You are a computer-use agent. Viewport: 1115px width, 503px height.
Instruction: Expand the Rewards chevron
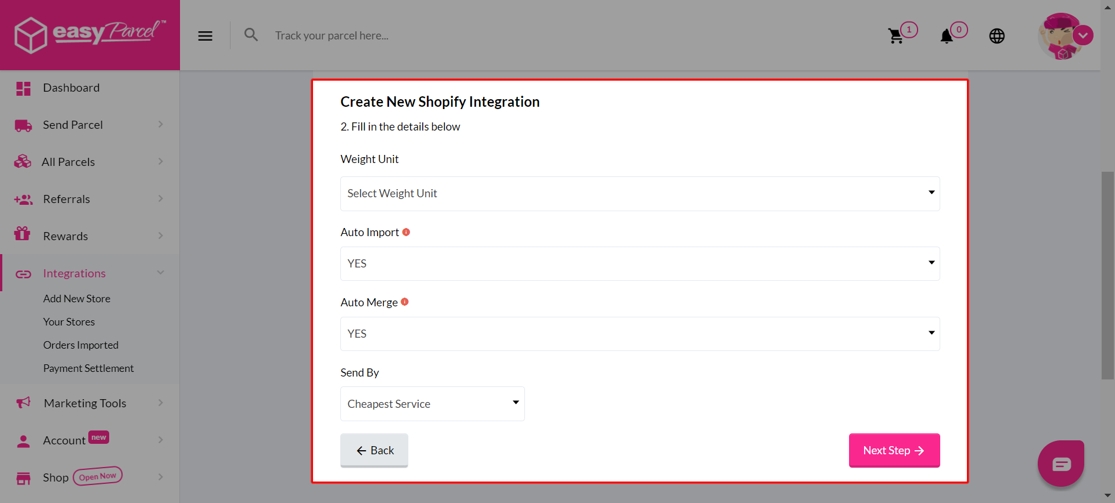coord(160,236)
